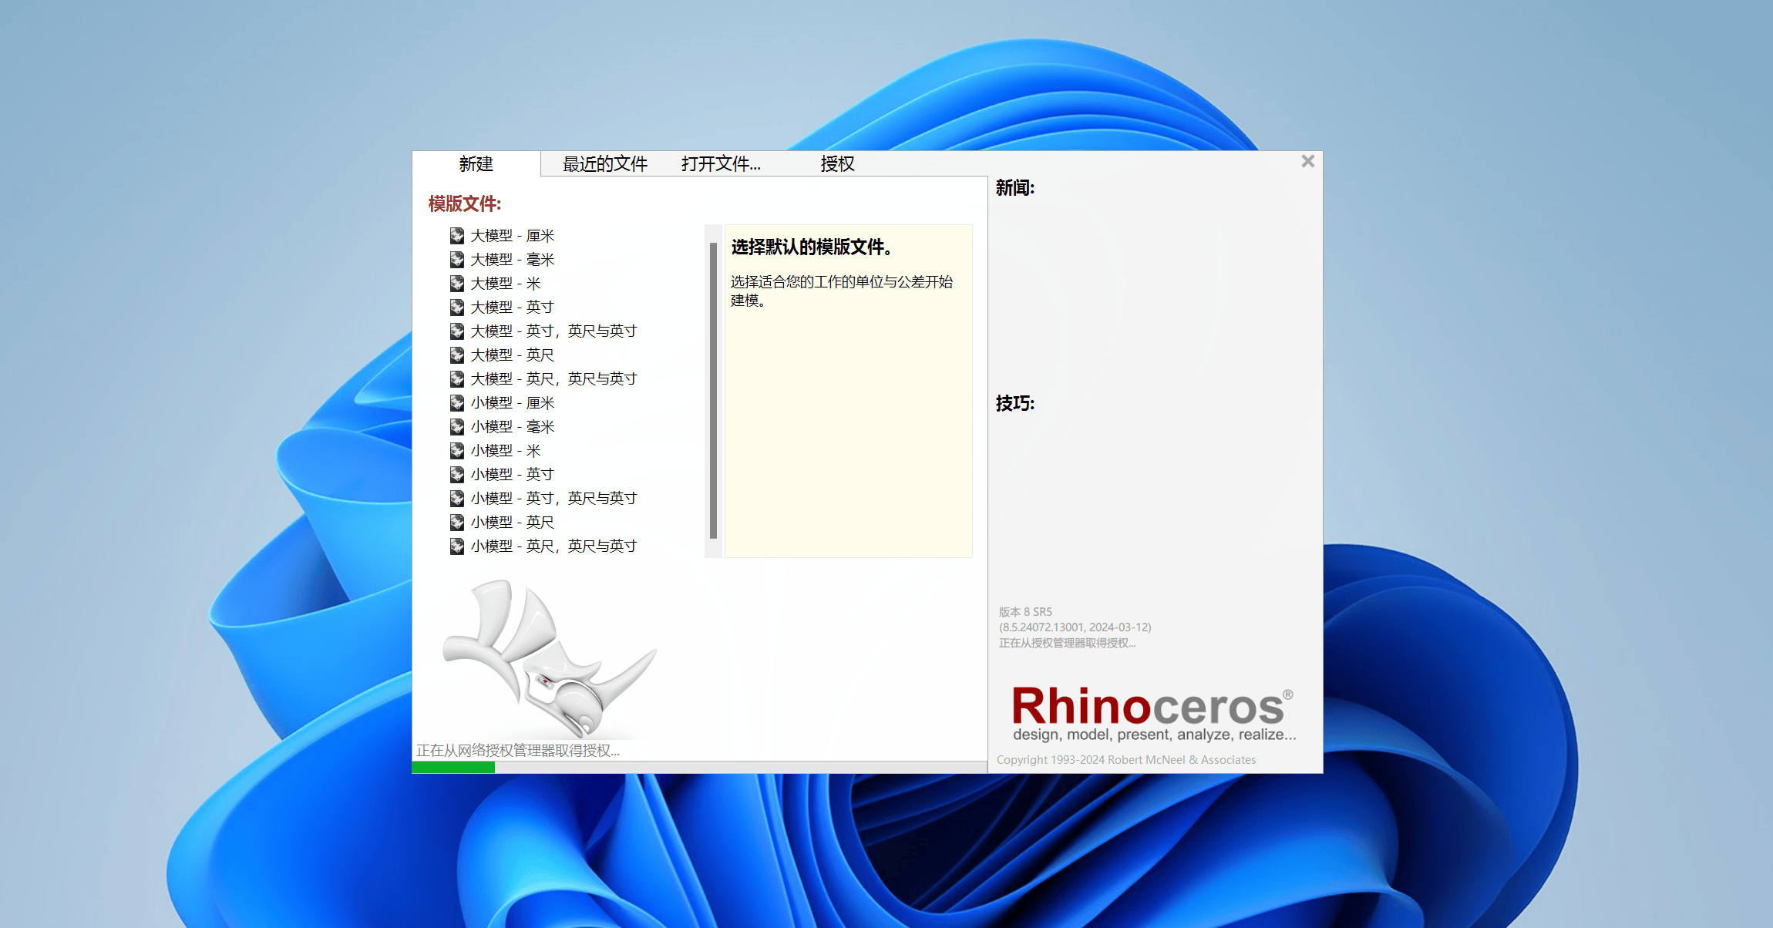Click the icon beside 小模型 - 厘米
The width and height of the screenshot is (1773, 928).
[457, 403]
